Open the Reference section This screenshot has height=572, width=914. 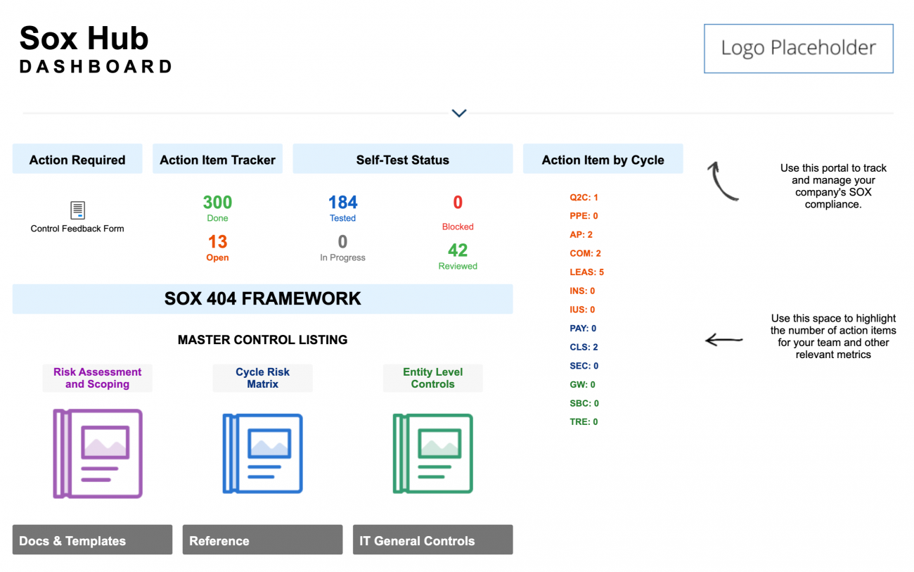pyautogui.click(x=262, y=540)
